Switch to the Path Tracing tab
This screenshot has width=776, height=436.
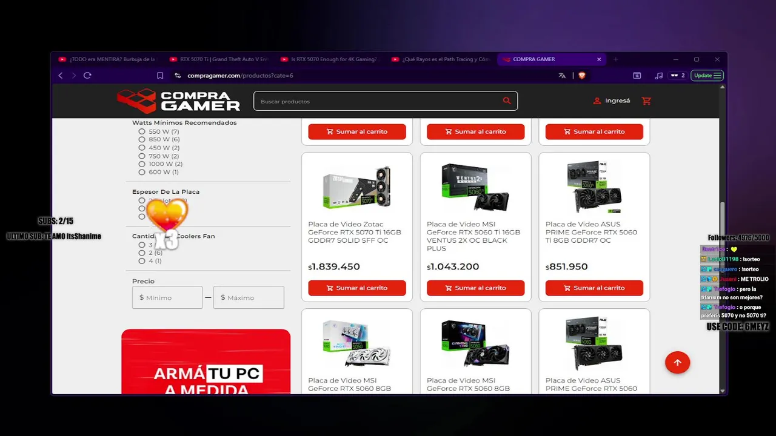click(441, 59)
